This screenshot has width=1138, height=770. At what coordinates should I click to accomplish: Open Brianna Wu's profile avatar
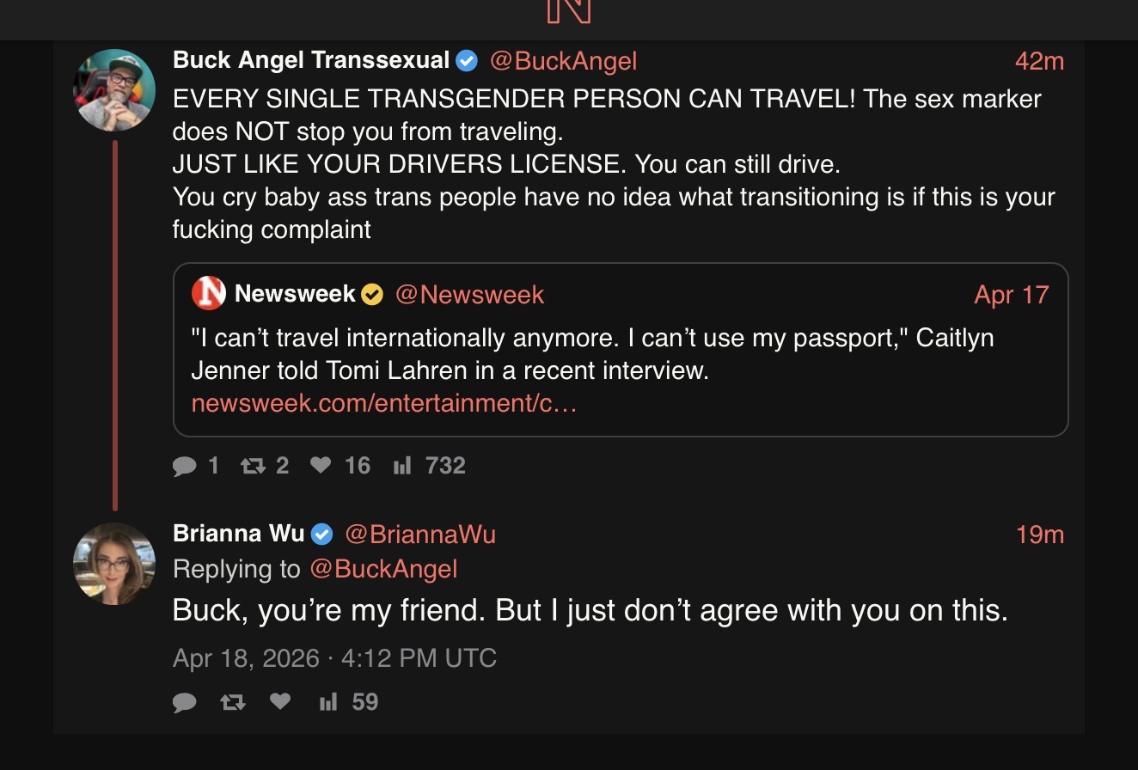[114, 564]
